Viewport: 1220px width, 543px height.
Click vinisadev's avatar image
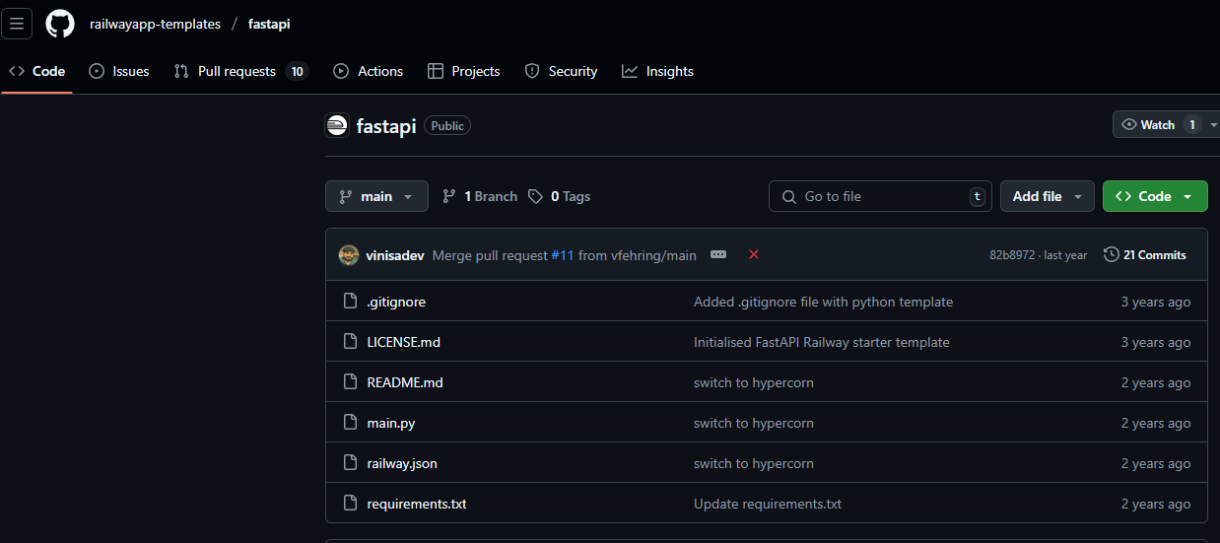(349, 255)
